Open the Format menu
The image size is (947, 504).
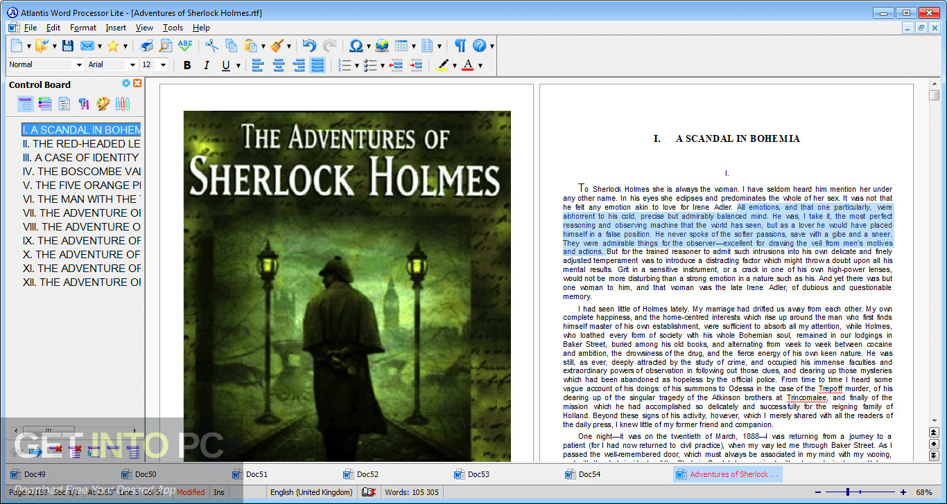[83, 28]
